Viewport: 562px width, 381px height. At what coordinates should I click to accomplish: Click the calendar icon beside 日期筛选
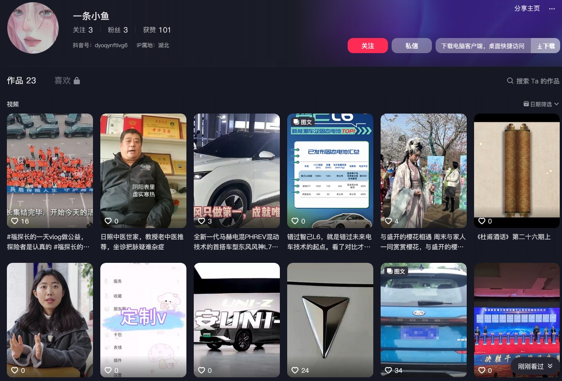[x=526, y=104]
